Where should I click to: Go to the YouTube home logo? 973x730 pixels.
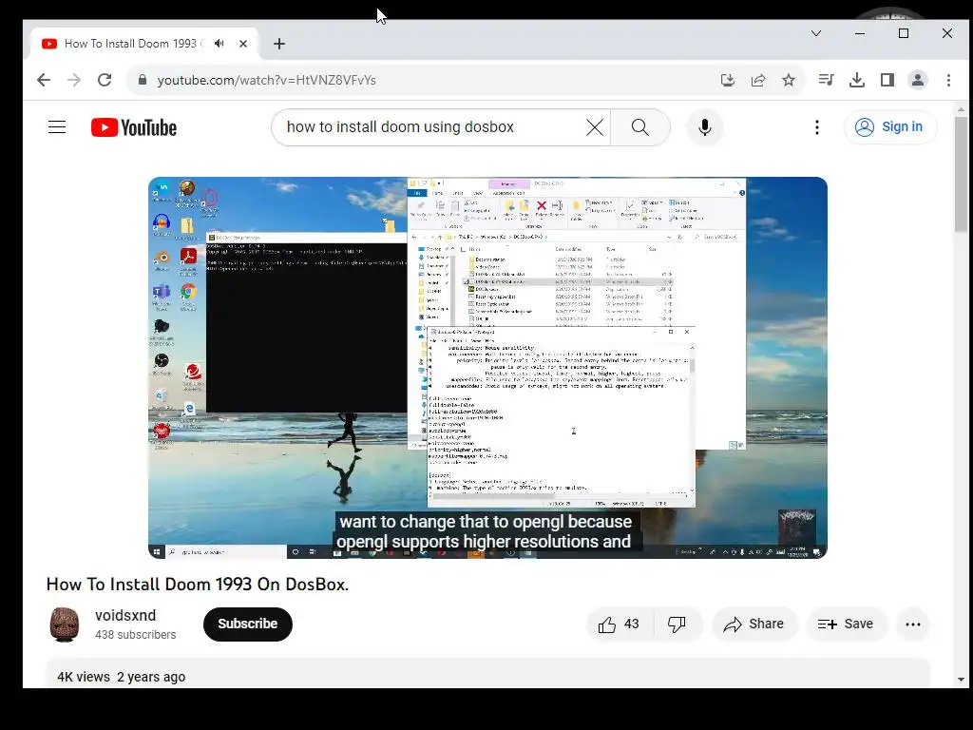(134, 127)
